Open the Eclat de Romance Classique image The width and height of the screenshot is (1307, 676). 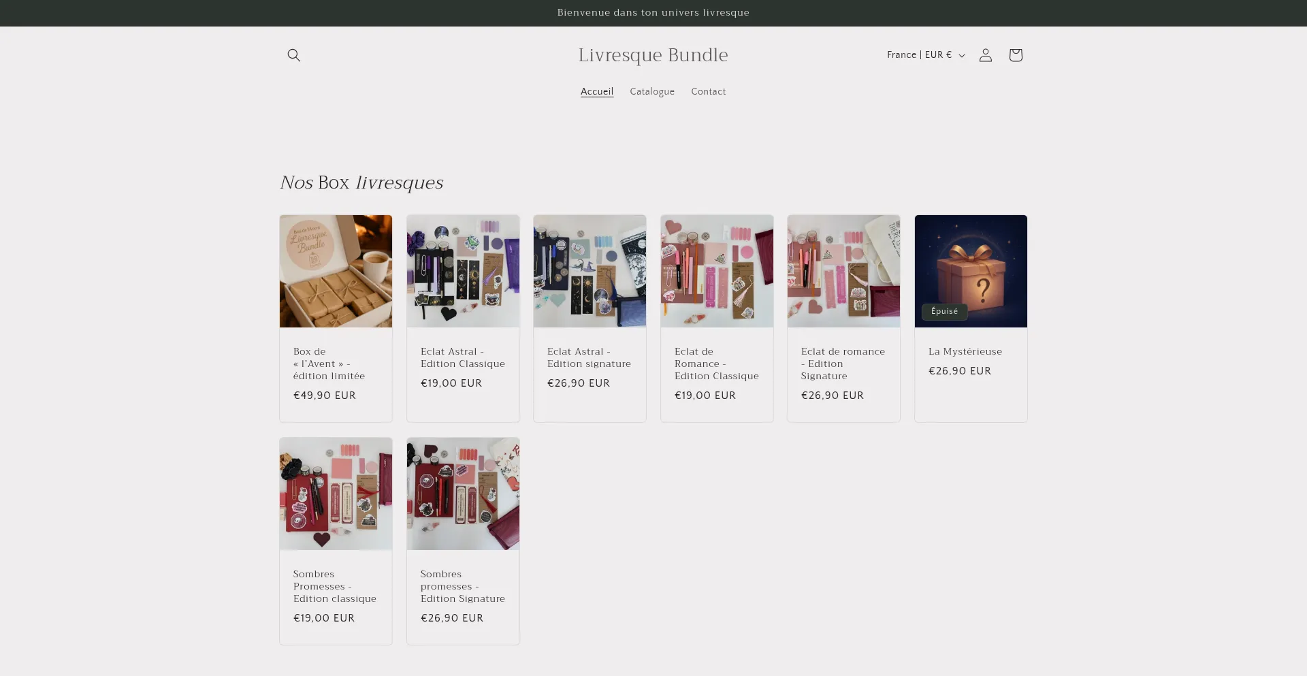click(717, 271)
